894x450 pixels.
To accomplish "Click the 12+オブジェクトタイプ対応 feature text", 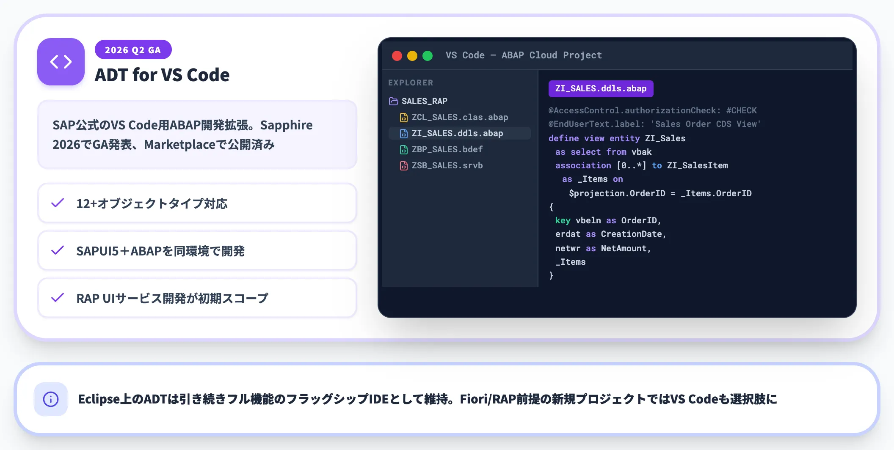I will [x=152, y=203].
